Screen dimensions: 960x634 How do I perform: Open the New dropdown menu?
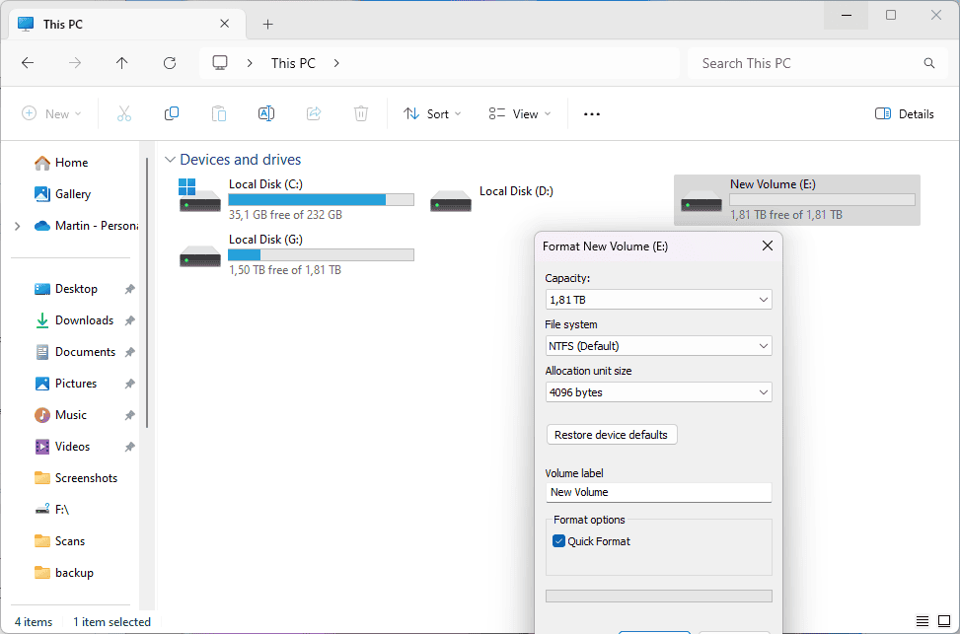[51, 113]
